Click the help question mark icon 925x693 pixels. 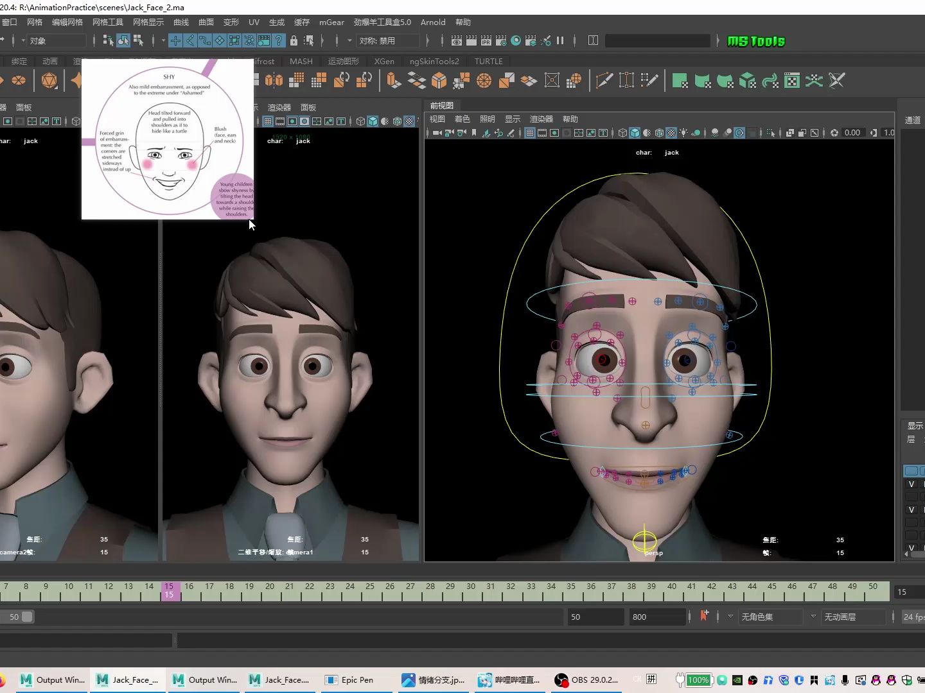click(279, 40)
